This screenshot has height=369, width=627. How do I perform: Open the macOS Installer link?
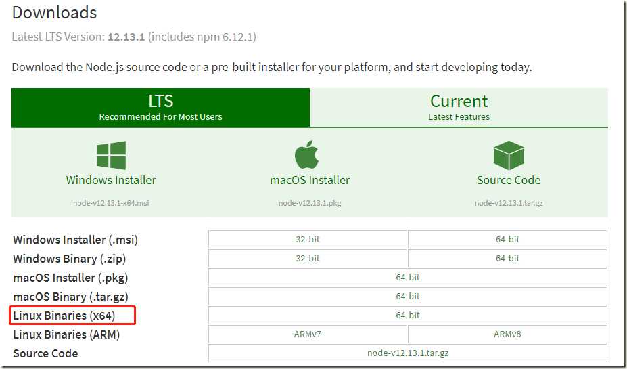[310, 180]
